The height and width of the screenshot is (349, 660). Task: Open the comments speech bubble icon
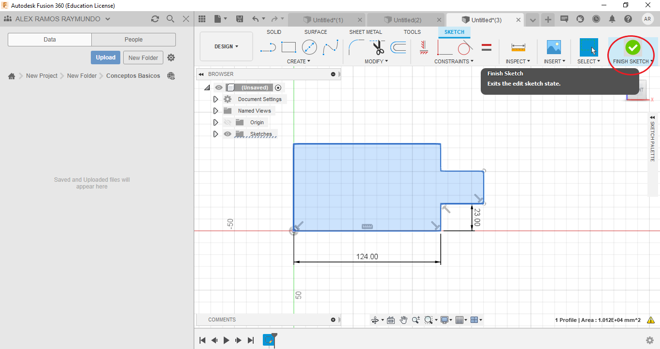click(x=564, y=19)
